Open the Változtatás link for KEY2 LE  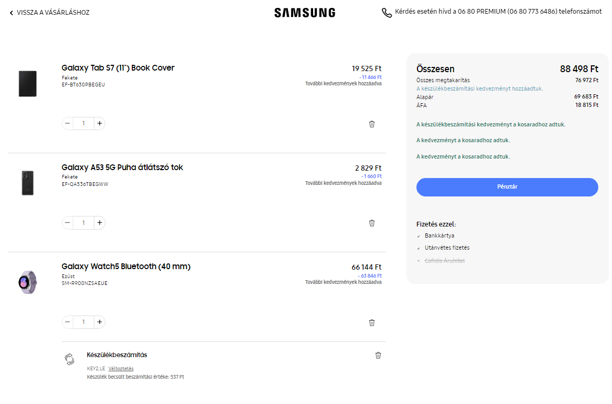(121, 369)
